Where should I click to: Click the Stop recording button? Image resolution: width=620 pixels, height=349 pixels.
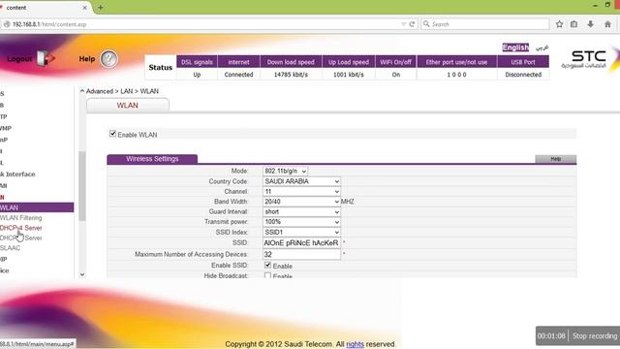[x=595, y=336]
